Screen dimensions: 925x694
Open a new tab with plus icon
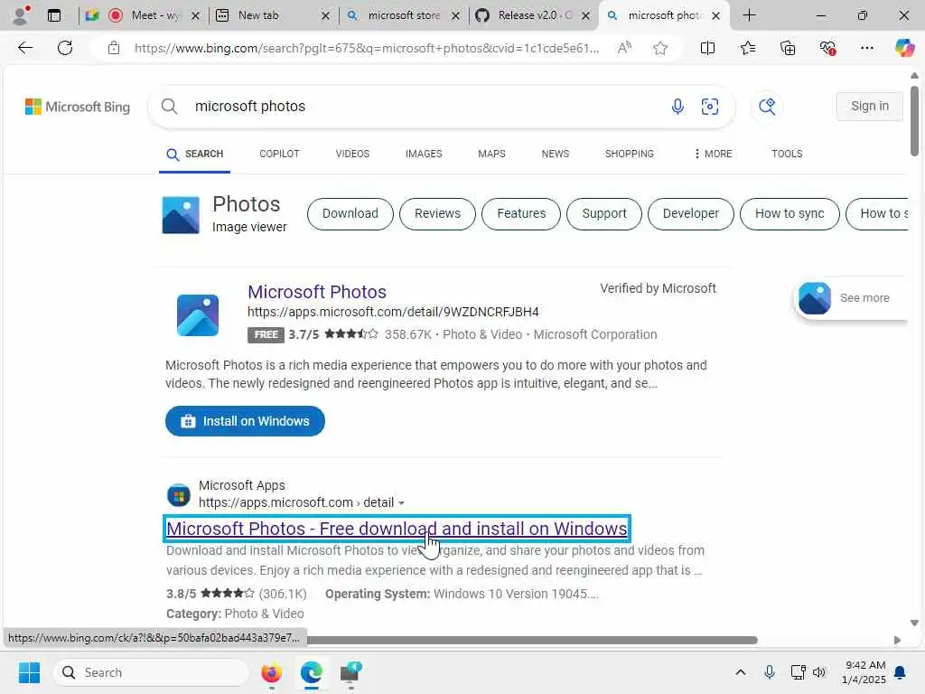[x=749, y=15]
